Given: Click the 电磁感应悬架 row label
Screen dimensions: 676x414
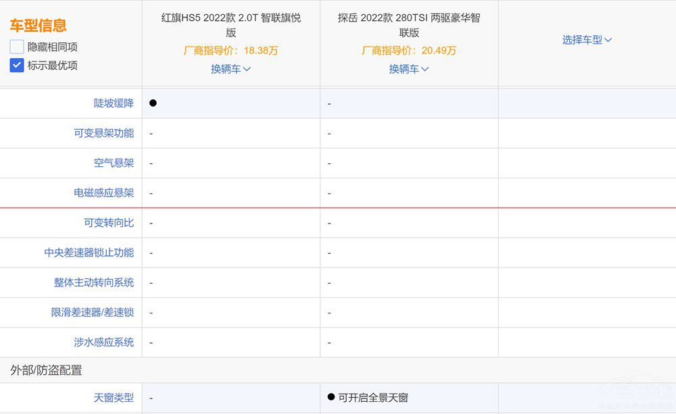Looking at the screenshot, I should click(x=103, y=193).
